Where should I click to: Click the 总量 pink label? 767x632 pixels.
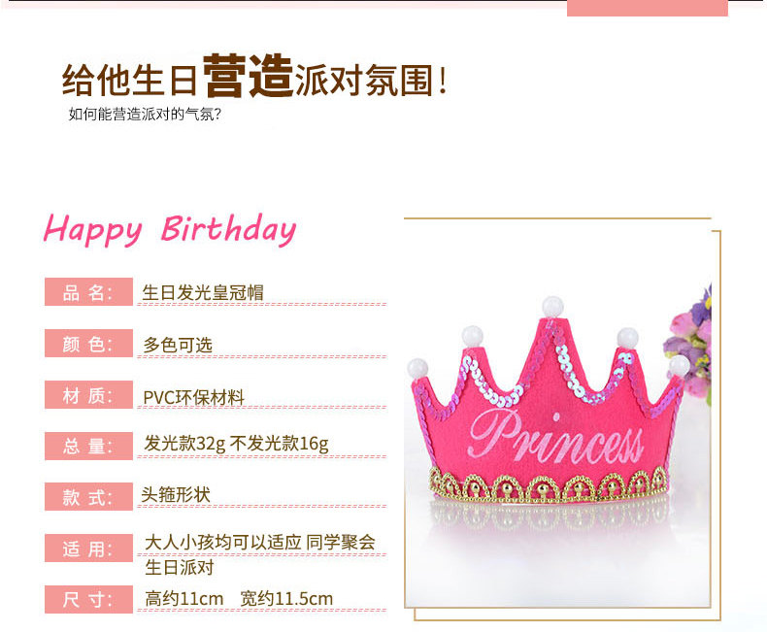point(88,446)
